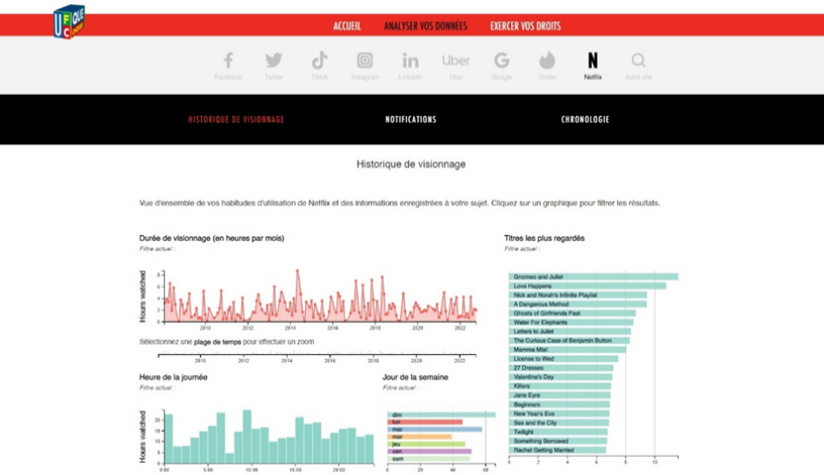Select the Something Borrowed bar
This screenshot has width=824, height=475.
point(557,441)
